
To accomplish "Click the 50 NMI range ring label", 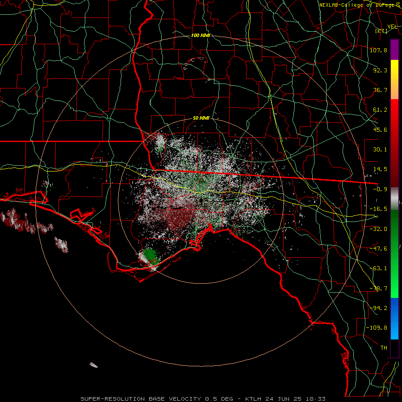I will (x=201, y=118).
